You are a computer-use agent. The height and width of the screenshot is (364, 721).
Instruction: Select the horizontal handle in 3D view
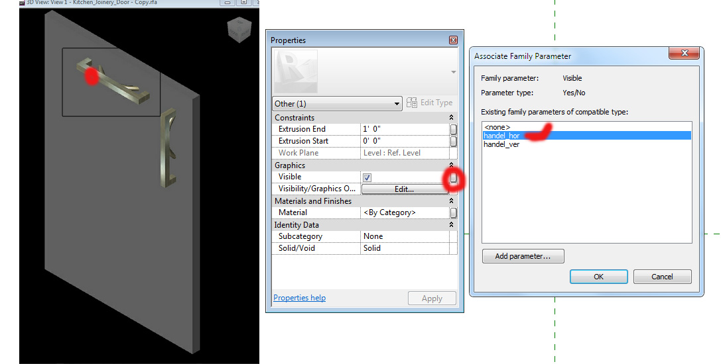115,83
